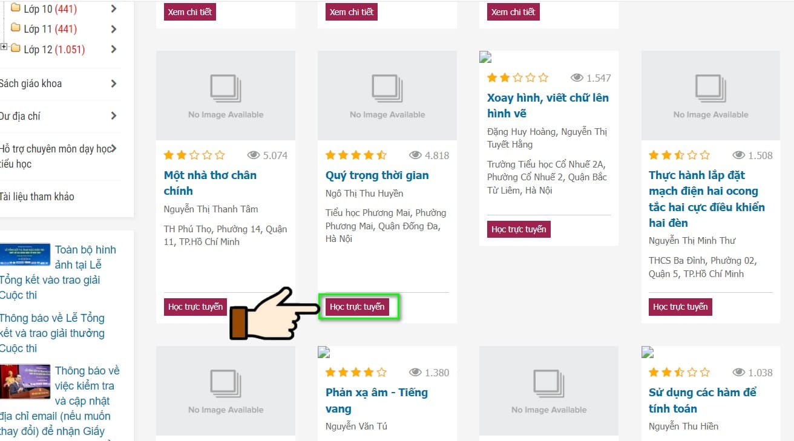This screenshot has width=794, height=441.
Task: Click the Lớp 12 folder icon
Action: (x=16, y=48)
